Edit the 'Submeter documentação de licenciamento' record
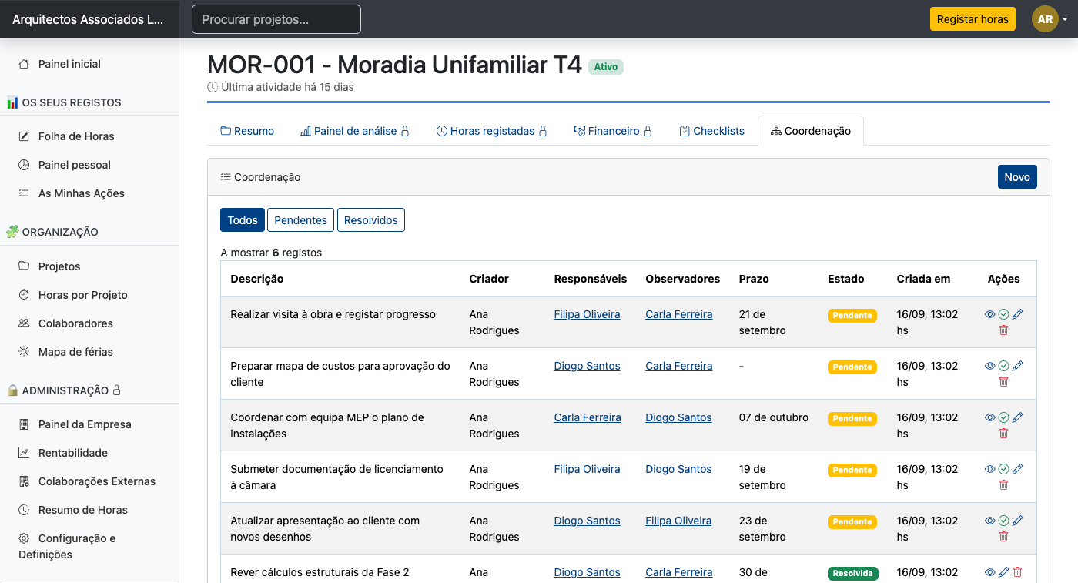1078x583 pixels. (1017, 469)
